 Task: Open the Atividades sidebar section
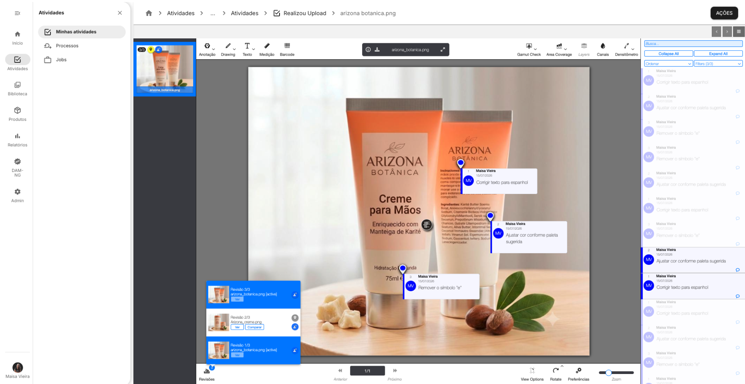(x=18, y=63)
